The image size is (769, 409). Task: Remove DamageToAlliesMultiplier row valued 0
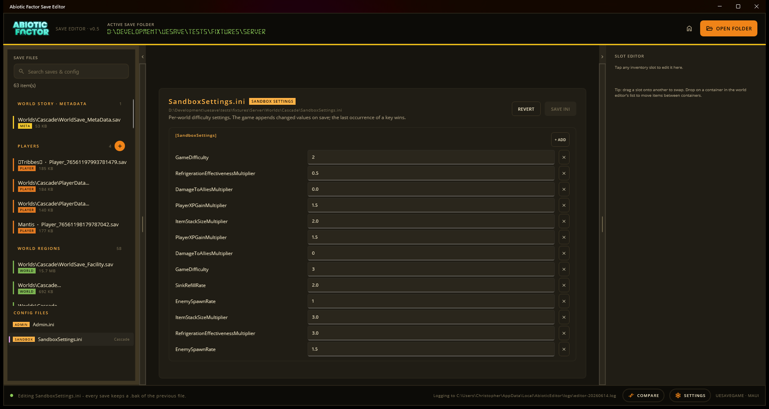coord(564,253)
